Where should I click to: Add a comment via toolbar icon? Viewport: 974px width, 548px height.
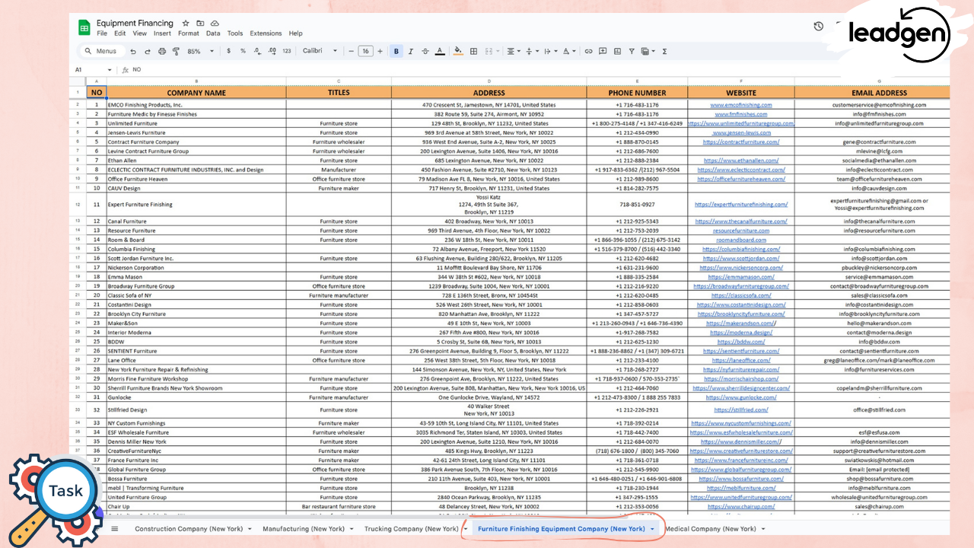tap(603, 52)
